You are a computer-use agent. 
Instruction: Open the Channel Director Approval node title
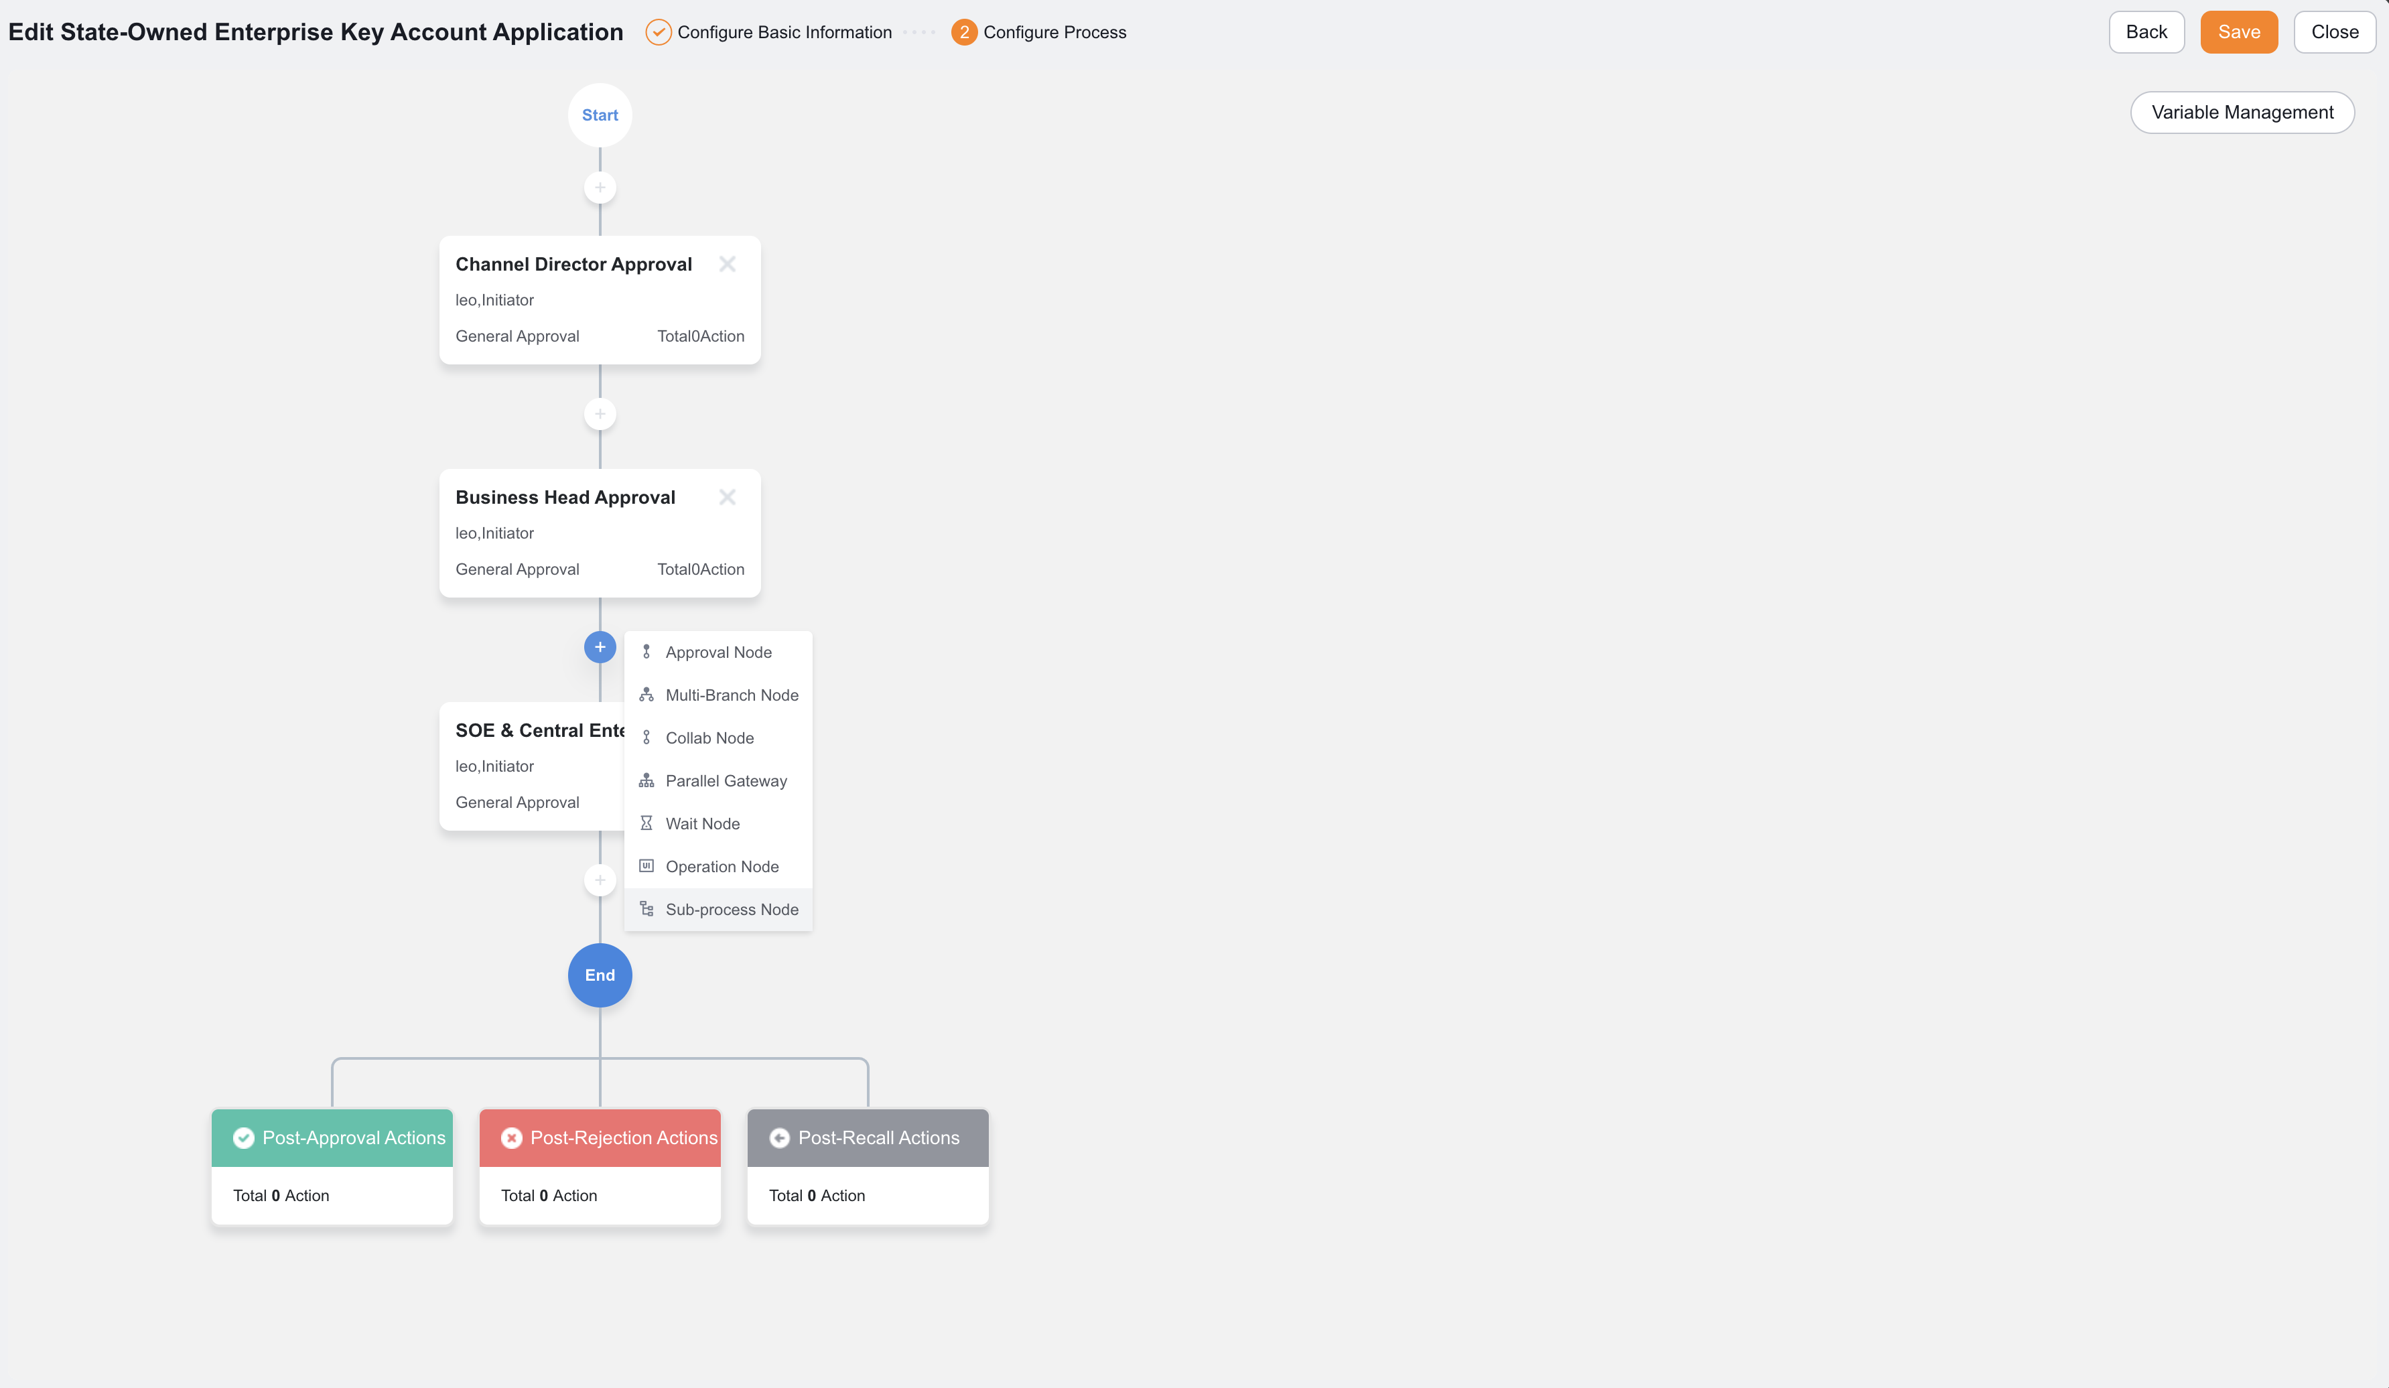[573, 263]
